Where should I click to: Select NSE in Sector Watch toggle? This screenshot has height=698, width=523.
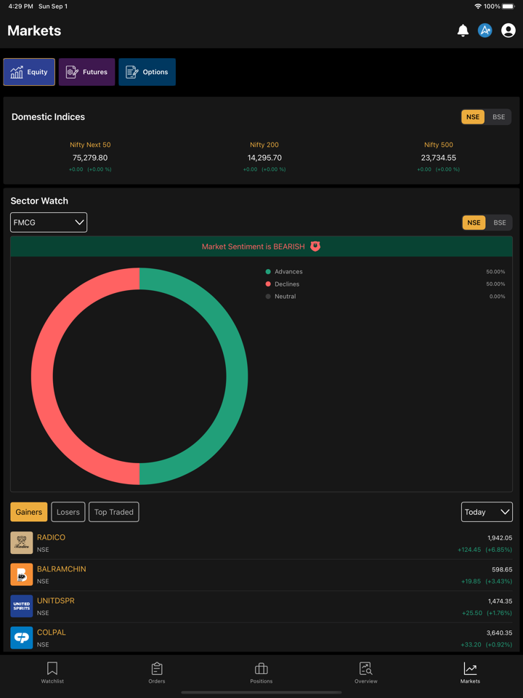[474, 222]
